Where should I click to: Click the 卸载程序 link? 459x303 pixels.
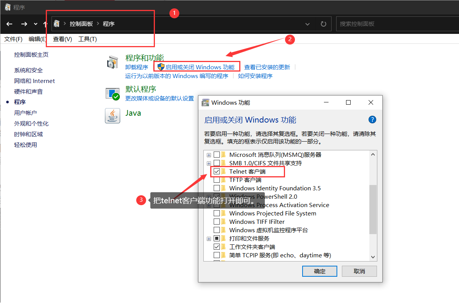(x=137, y=67)
